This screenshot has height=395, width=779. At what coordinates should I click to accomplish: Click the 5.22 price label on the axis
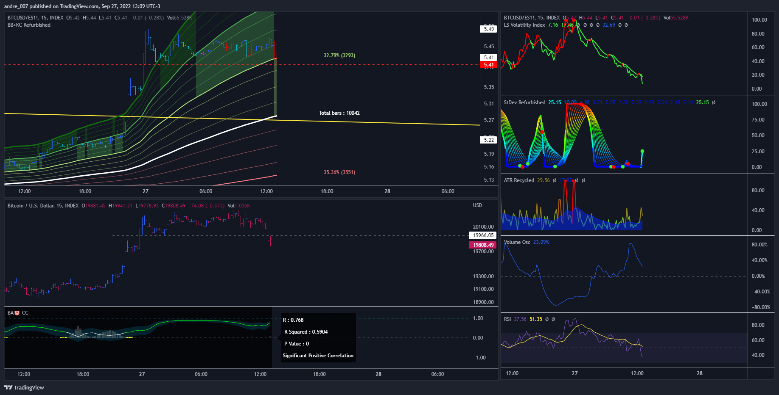click(489, 140)
